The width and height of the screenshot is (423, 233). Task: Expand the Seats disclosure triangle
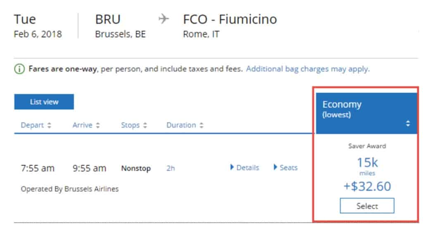coord(275,167)
